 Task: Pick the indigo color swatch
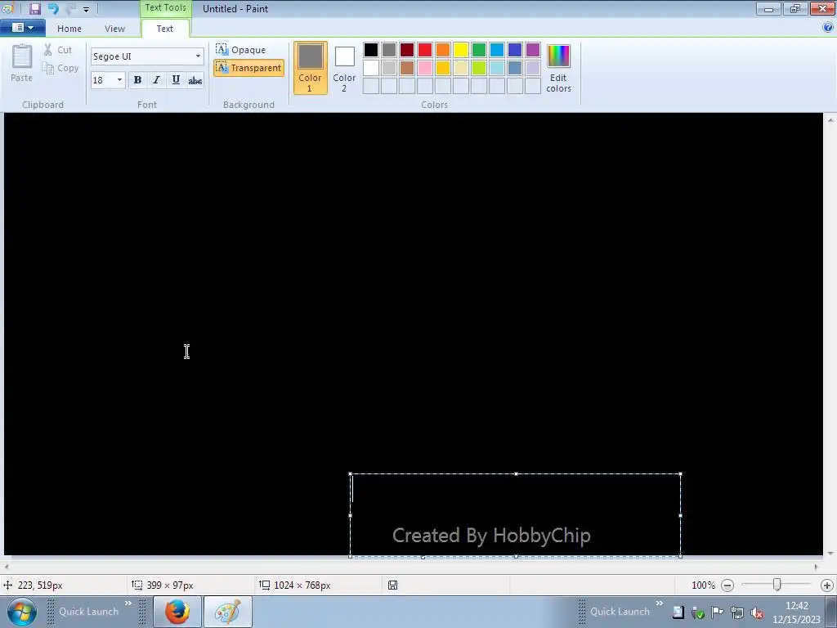pyautogui.click(x=515, y=50)
